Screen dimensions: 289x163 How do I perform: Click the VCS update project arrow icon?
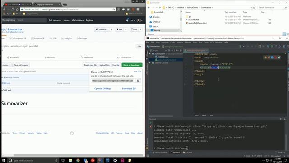click(268, 46)
